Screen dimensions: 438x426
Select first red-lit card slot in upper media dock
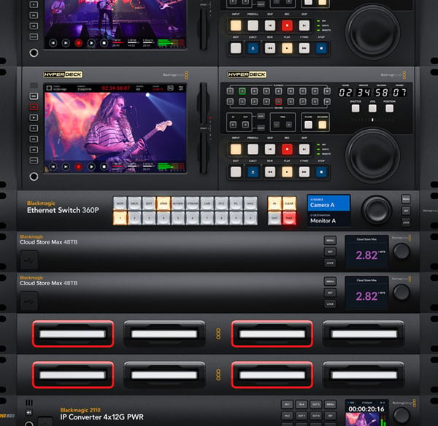click(x=73, y=334)
